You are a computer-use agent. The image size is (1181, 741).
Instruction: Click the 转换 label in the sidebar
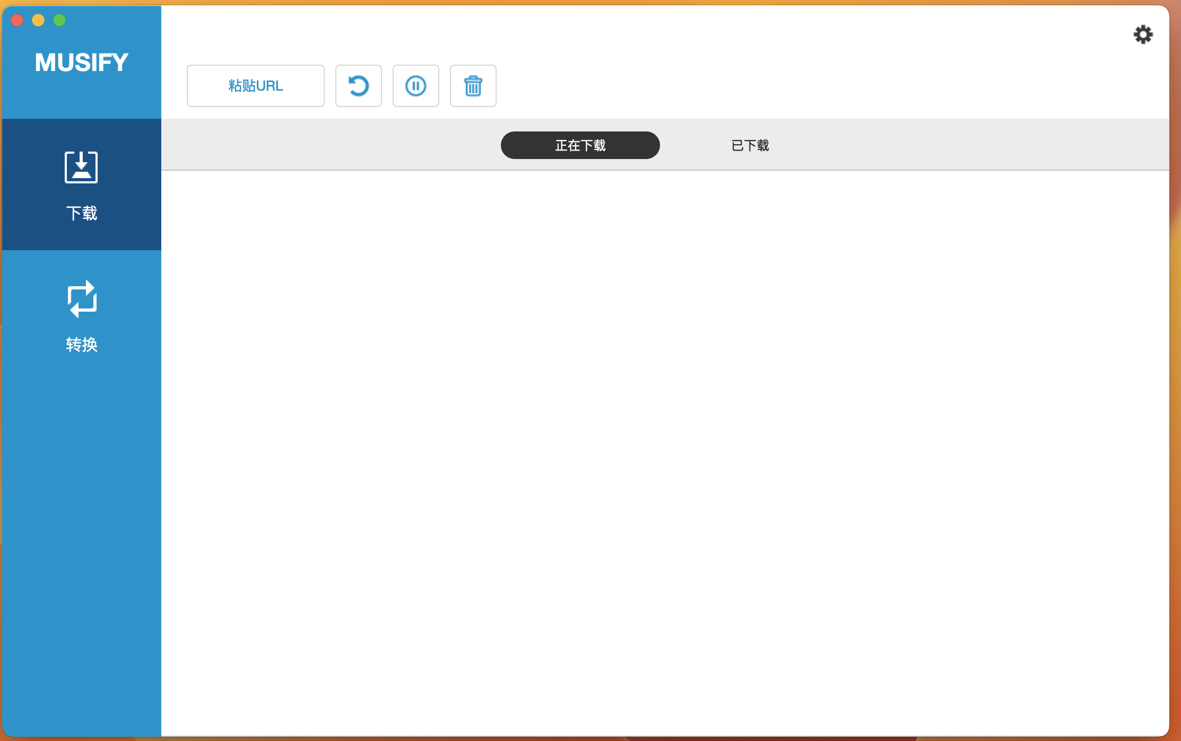pyautogui.click(x=81, y=345)
